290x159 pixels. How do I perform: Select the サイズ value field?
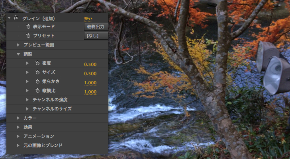pos(90,74)
